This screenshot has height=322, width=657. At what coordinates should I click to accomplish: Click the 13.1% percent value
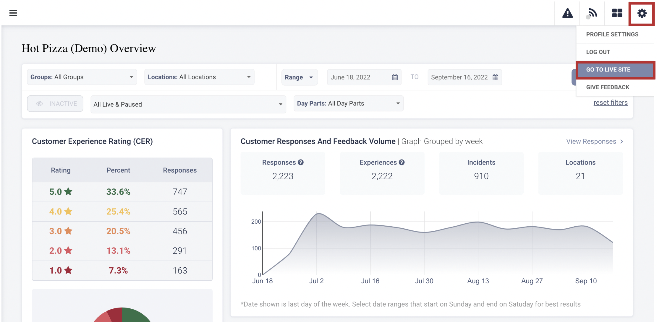pyautogui.click(x=118, y=251)
